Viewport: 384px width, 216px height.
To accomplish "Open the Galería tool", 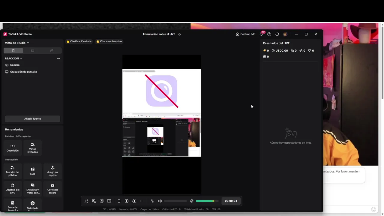I will (32, 205).
